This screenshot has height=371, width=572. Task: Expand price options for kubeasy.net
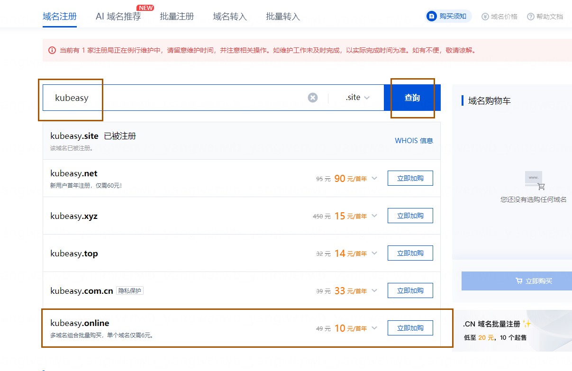point(374,179)
